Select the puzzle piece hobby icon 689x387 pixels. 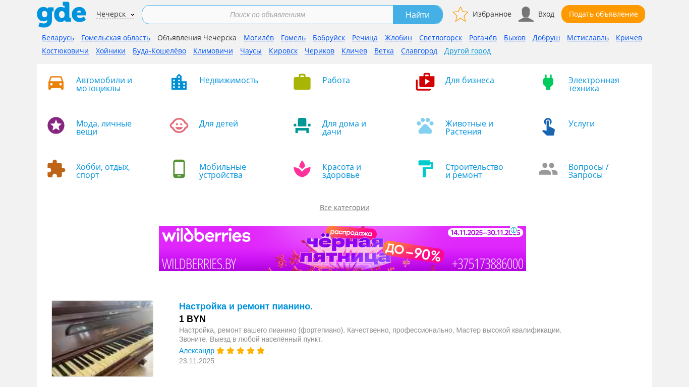point(56,169)
